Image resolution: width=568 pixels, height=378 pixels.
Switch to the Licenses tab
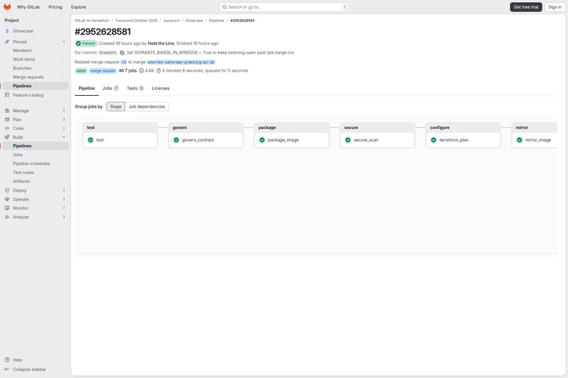click(x=161, y=88)
